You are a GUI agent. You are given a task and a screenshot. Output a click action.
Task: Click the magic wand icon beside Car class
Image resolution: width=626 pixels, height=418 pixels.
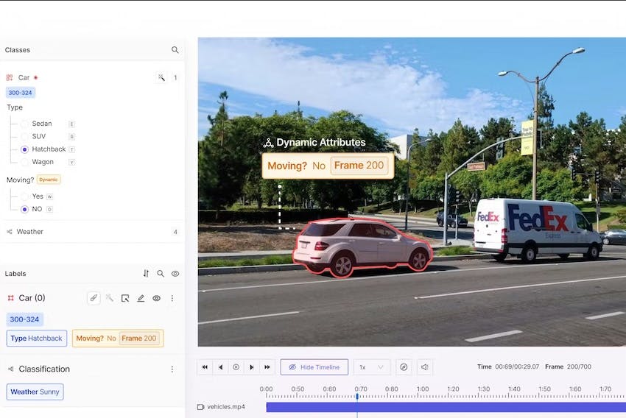(x=161, y=77)
